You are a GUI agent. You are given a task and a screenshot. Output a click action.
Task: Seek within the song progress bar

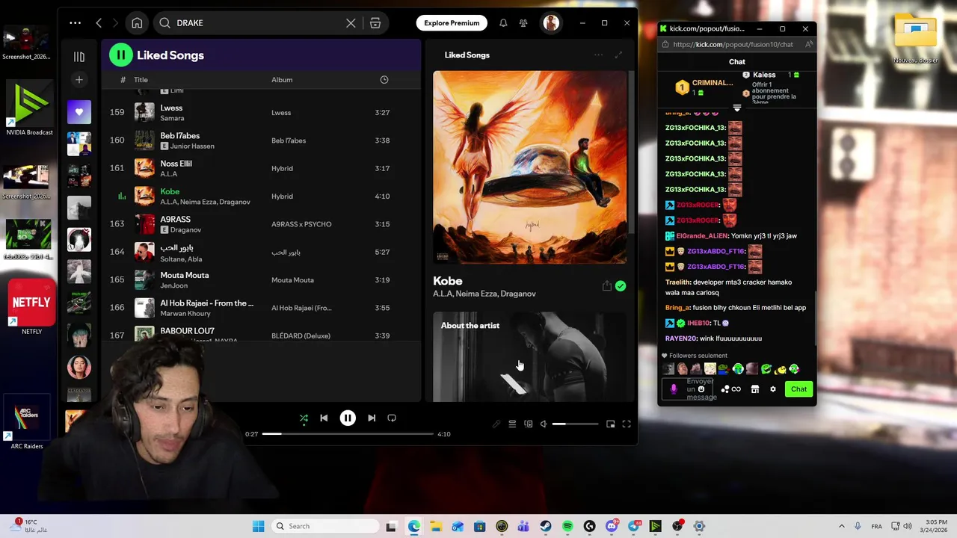348,433
